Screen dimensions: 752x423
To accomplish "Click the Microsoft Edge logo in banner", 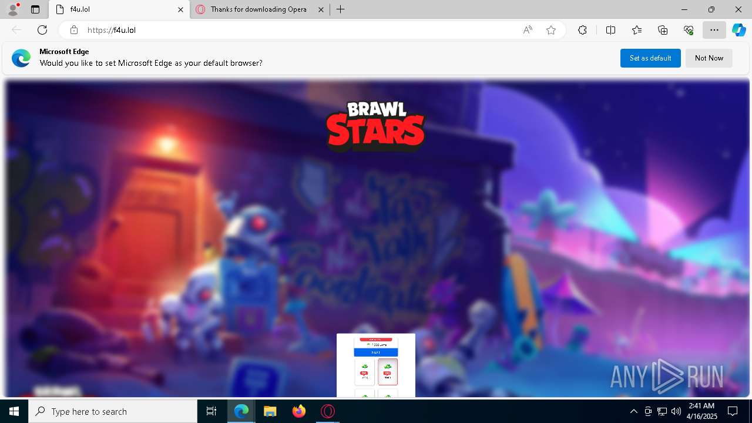I will pyautogui.click(x=21, y=58).
